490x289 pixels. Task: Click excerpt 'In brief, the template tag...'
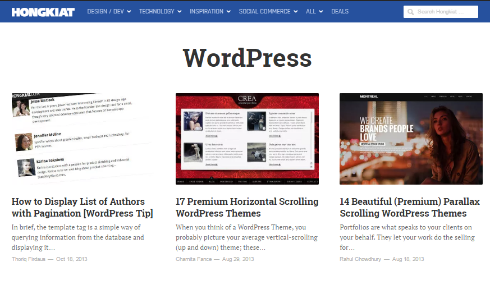(78, 237)
